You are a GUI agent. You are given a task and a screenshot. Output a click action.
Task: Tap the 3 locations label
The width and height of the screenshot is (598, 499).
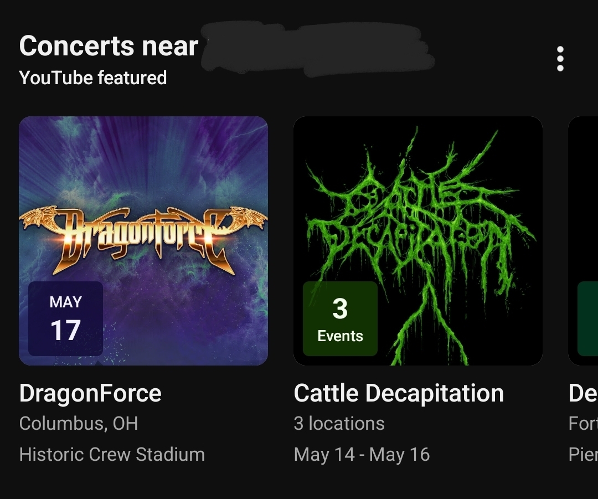tap(339, 424)
